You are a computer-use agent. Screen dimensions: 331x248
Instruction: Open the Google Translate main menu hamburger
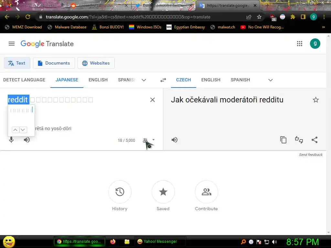point(12,44)
